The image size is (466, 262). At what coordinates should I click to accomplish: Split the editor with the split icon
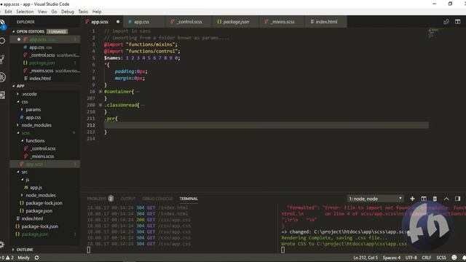click(x=457, y=22)
